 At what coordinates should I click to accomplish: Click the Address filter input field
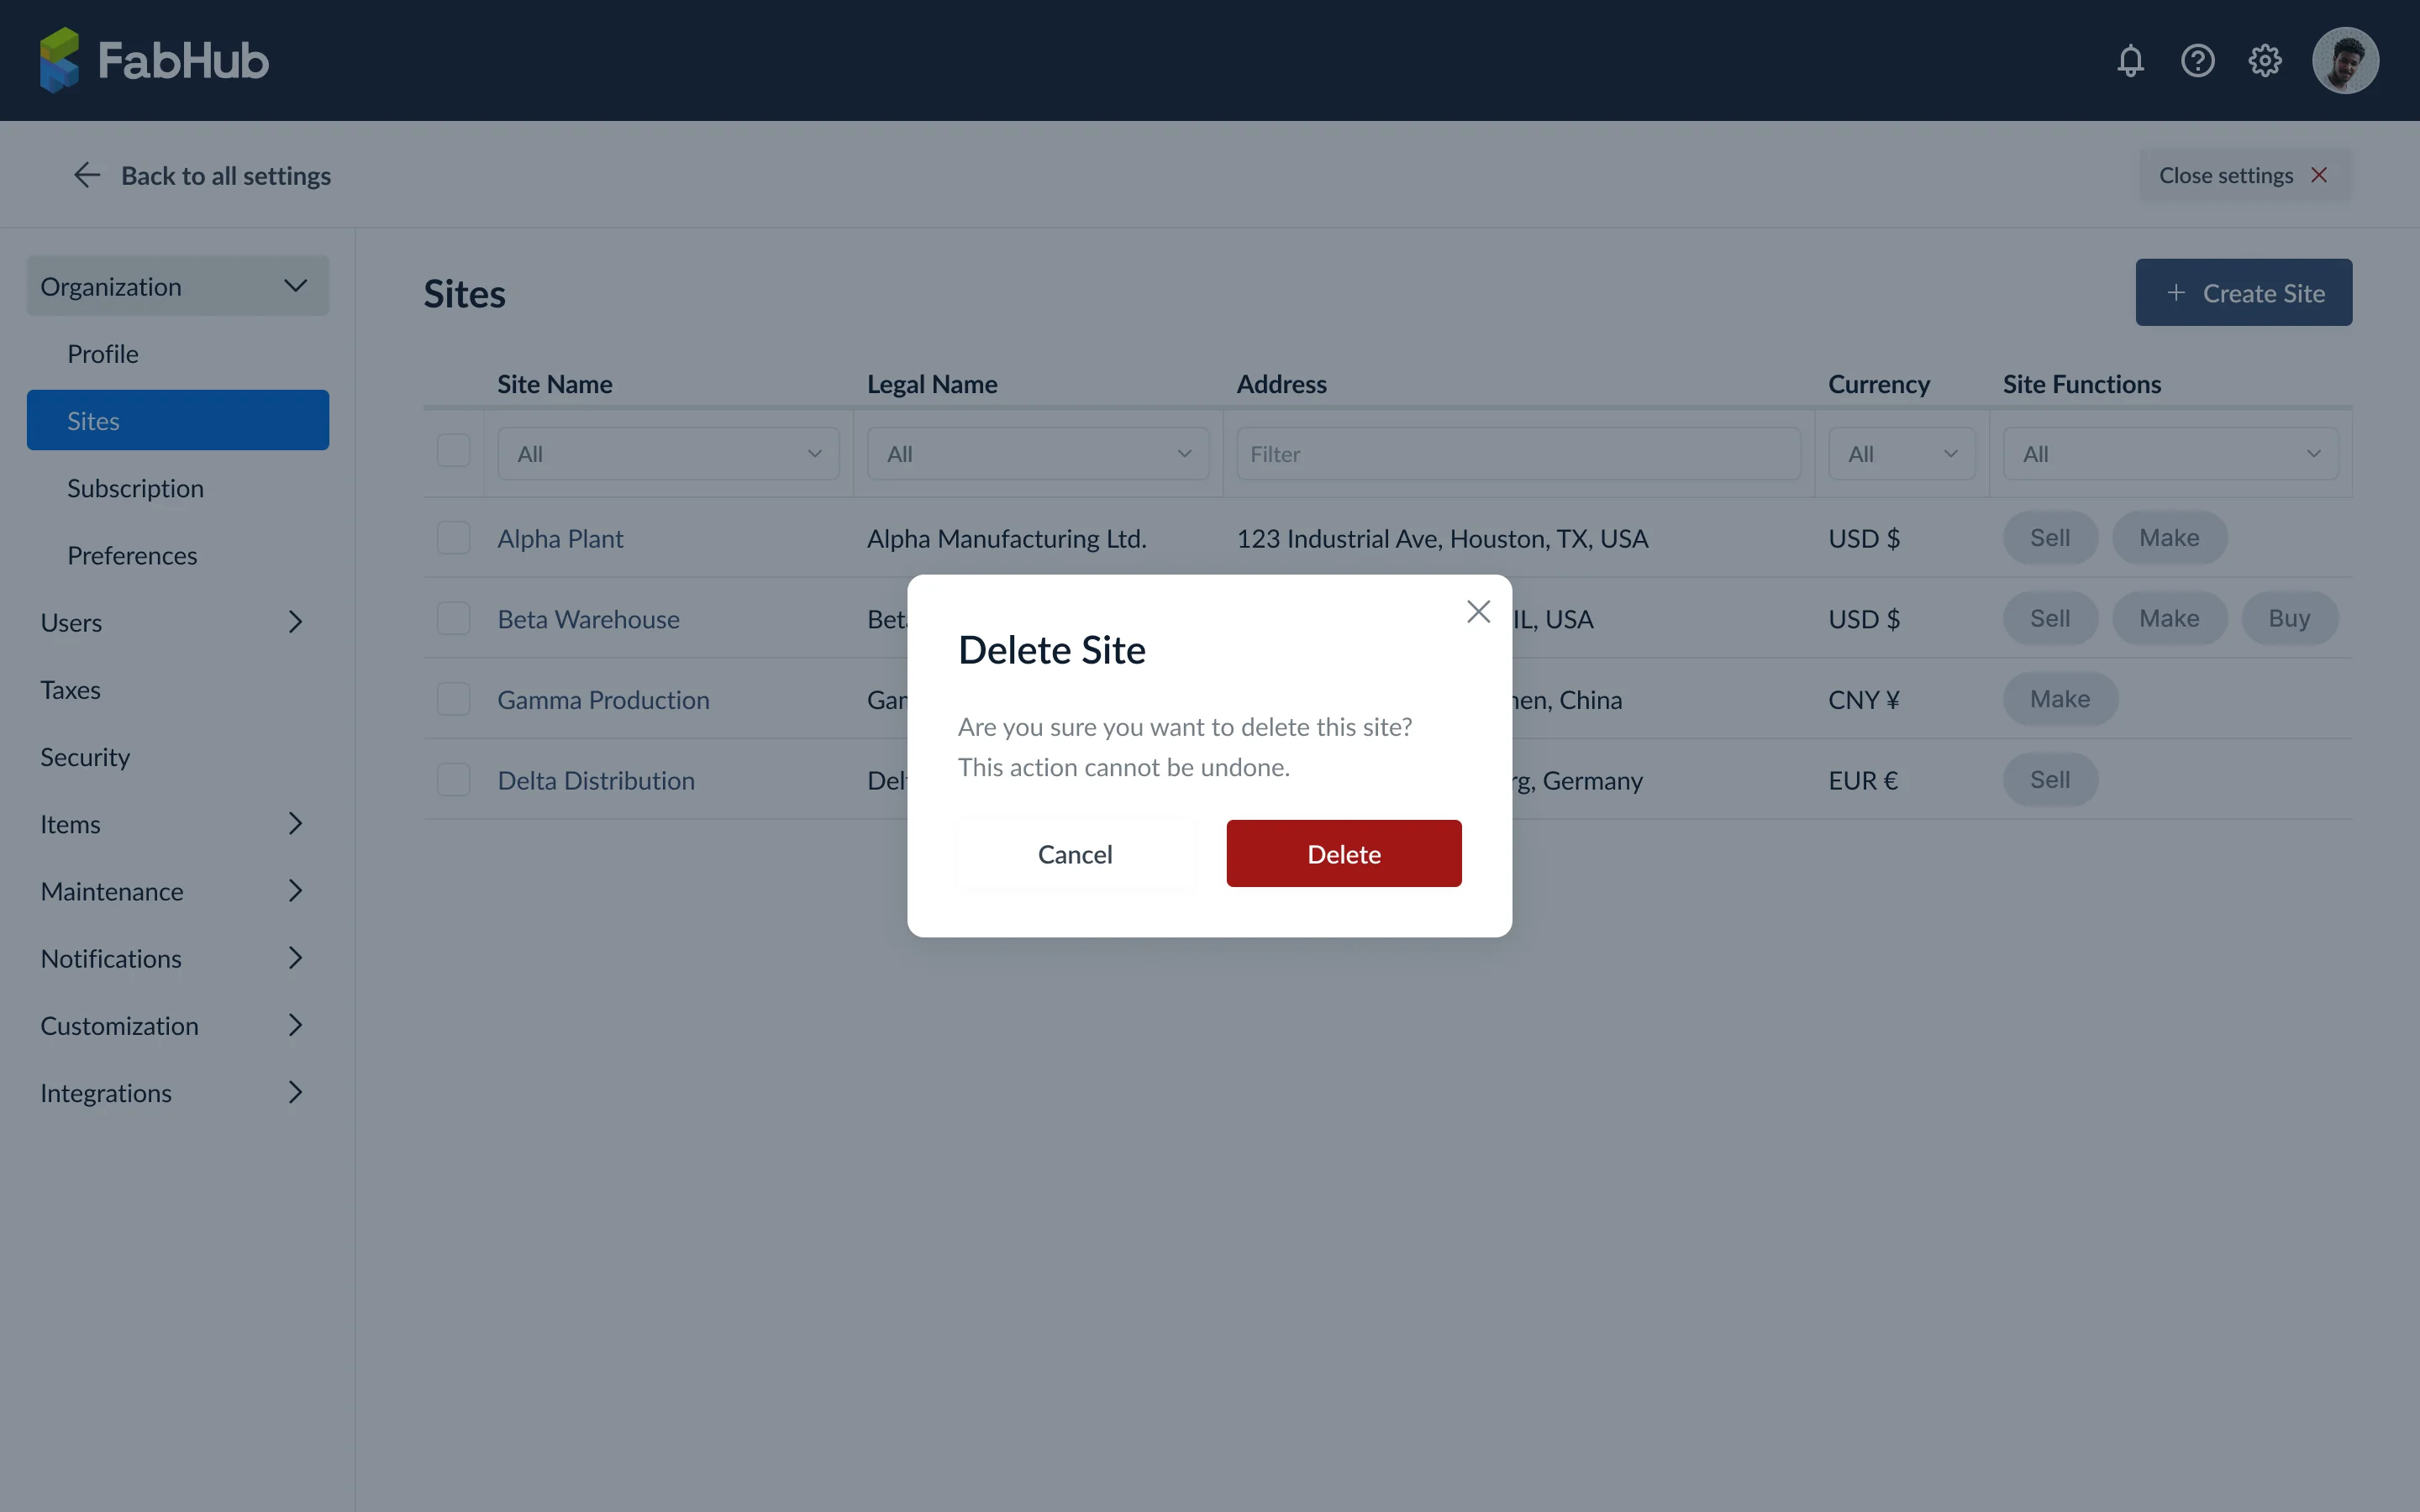point(1518,454)
